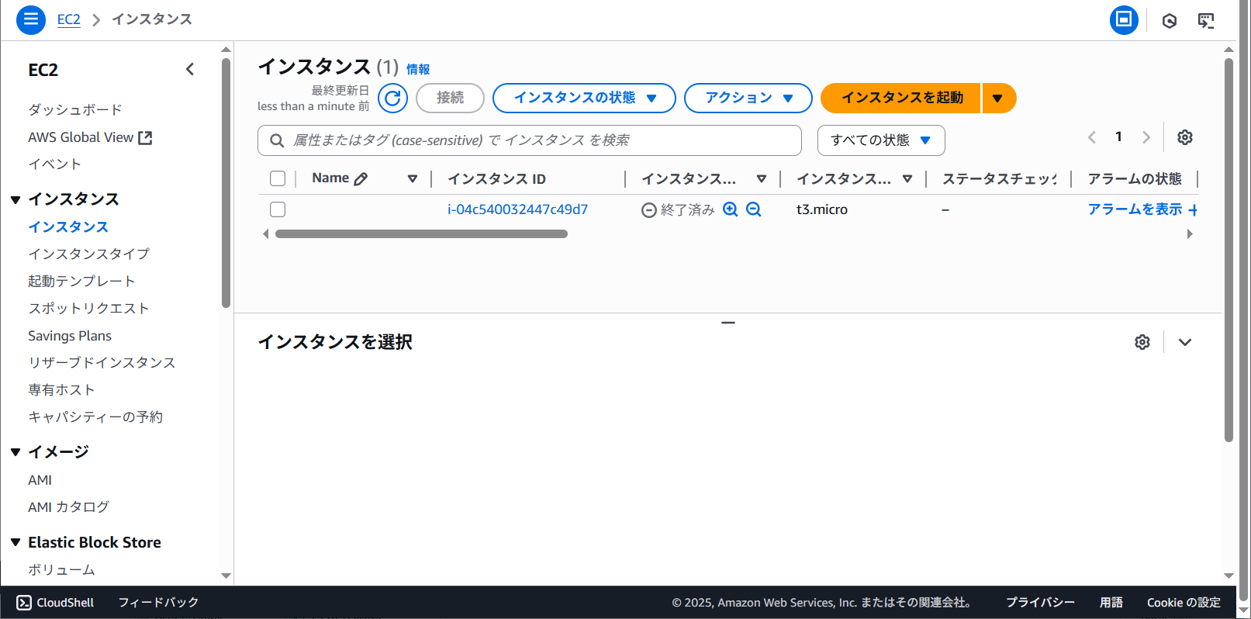The width and height of the screenshot is (1251, 619).
Task: Check the box for instance i-04c540032447c49d7
Action: (x=278, y=209)
